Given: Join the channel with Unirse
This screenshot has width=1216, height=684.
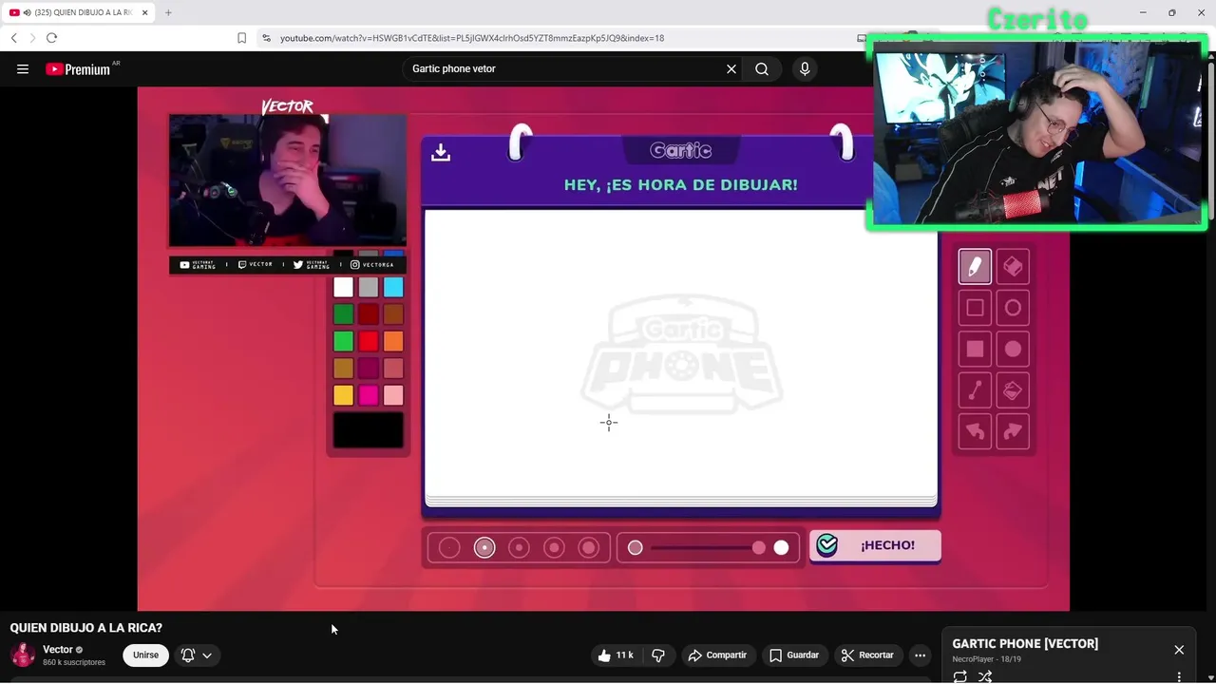Looking at the screenshot, I should (x=145, y=655).
